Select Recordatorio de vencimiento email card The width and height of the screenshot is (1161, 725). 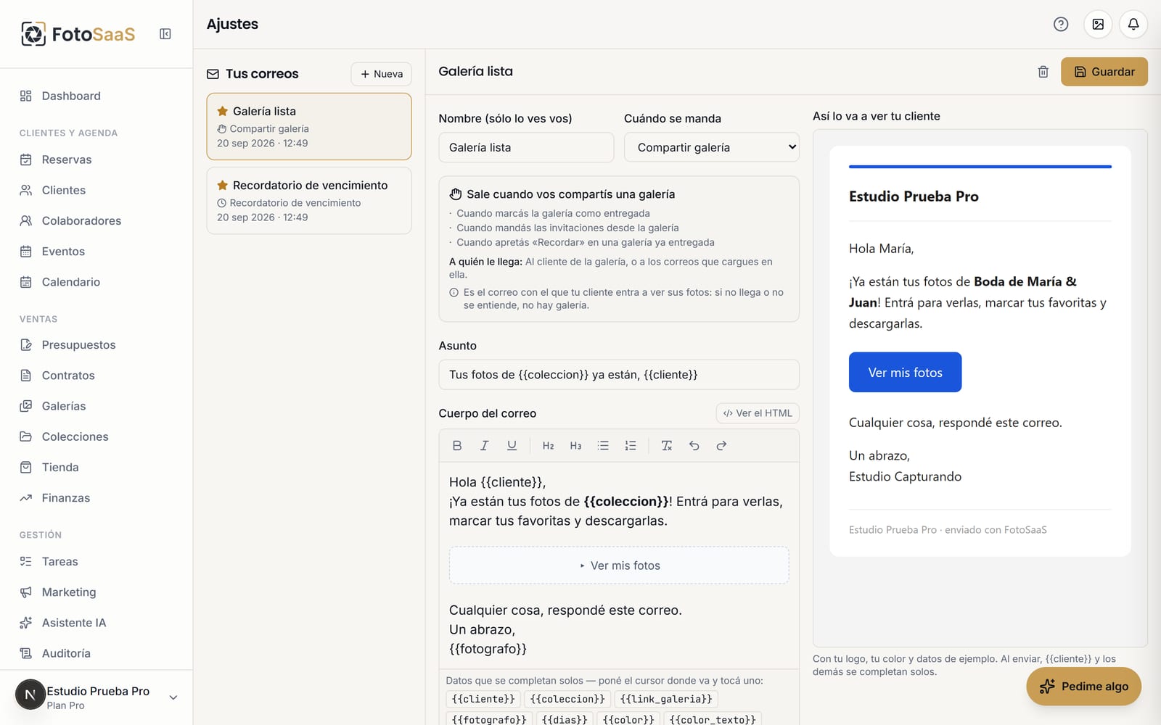(x=309, y=201)
